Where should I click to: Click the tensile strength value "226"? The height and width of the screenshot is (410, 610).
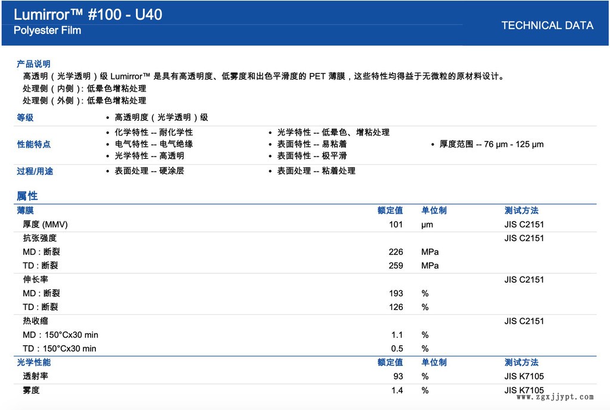point(396,252)
